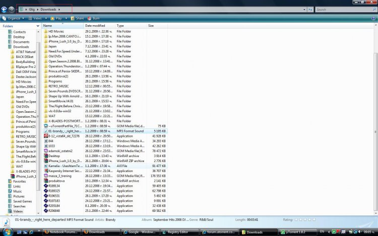The image size is (378, 236).
Task: Switch to µTorrent 1.8.2 taskbar button
Action: (297, 232)
